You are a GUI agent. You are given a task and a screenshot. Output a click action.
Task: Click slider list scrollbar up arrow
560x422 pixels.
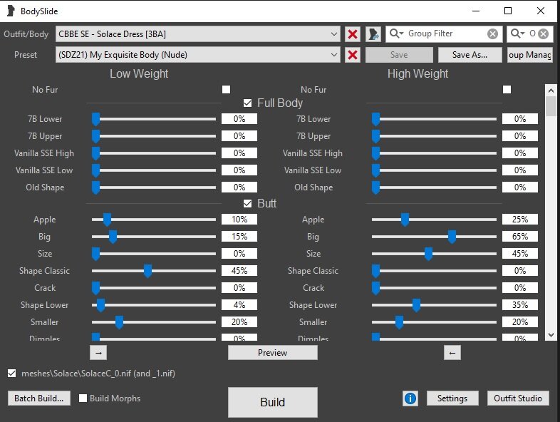click(x=551, y=91)
